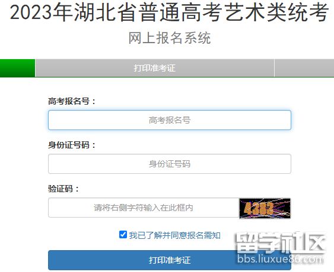Click the 网上报名系统 subtitle heading
Image resolution: width=334 pixels, height=272 pixels.
click(170, 38)
